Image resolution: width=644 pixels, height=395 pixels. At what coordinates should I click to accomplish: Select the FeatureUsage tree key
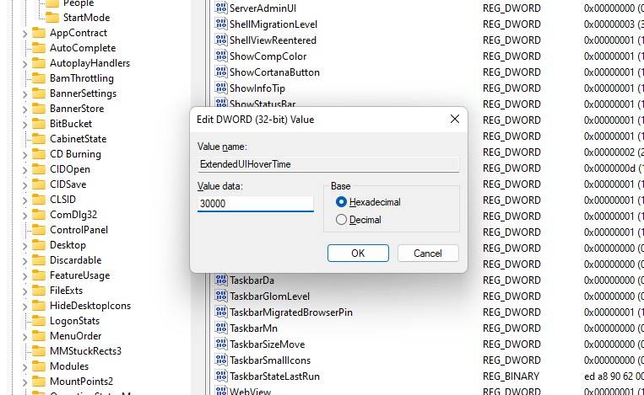tap(79, 275)
